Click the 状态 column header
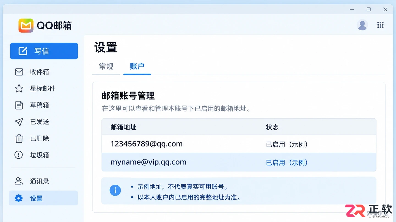Viewport: 396px width, 222px height. (273, 127)
